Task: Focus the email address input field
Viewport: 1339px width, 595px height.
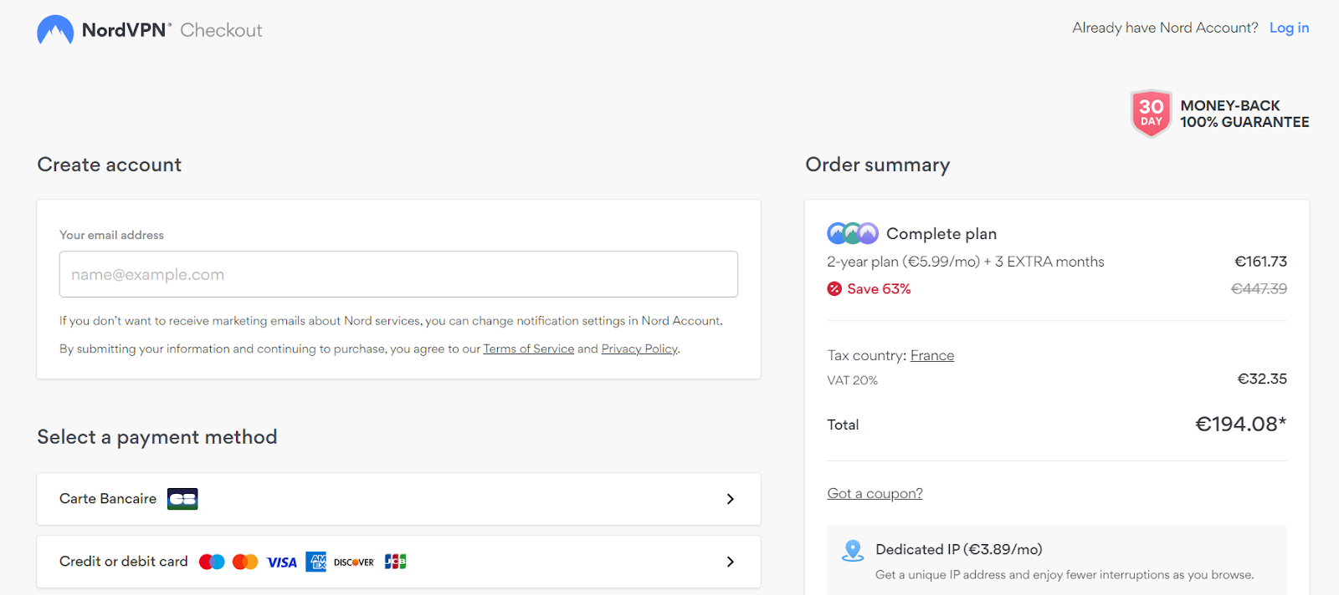Action: [398, 274]
